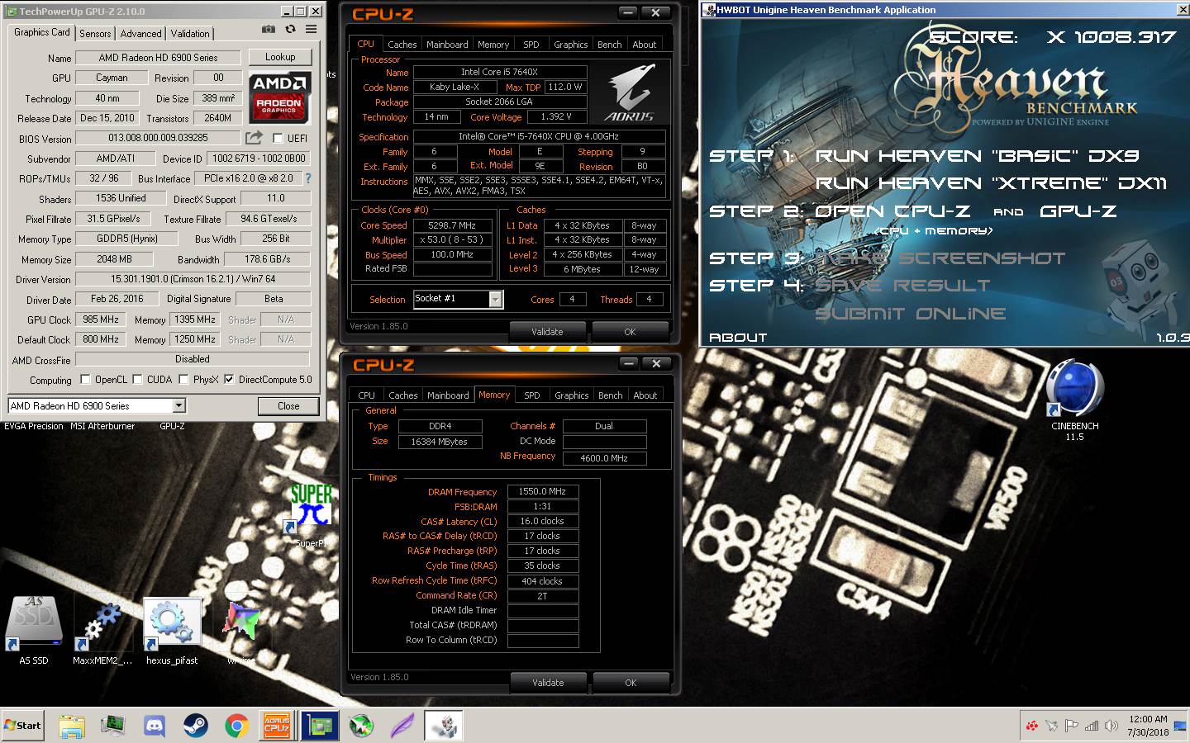
Task: Open Caches tab in upper CPU-Z window
Action: coord(402,45)
